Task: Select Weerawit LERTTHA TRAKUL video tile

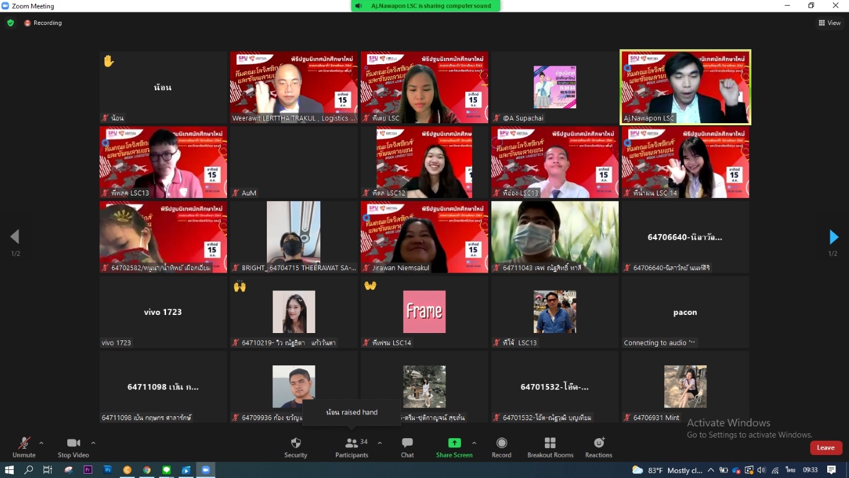Action: pos(294,87)
